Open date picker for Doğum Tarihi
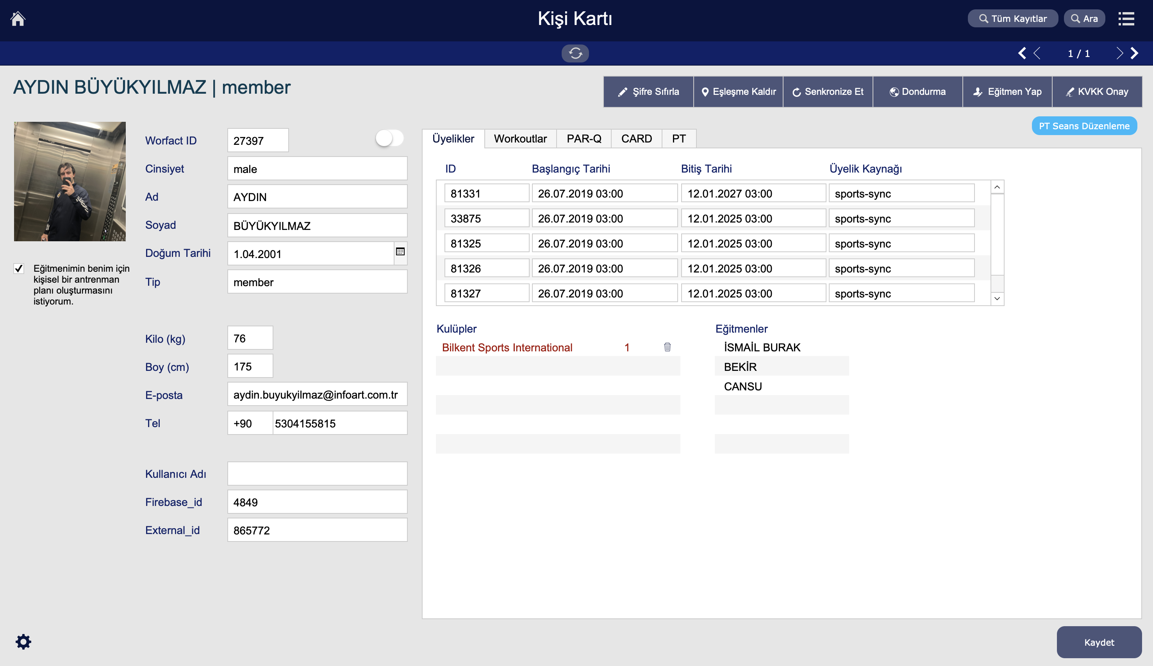Screen dimensions: 1153x666 (400, 251)
